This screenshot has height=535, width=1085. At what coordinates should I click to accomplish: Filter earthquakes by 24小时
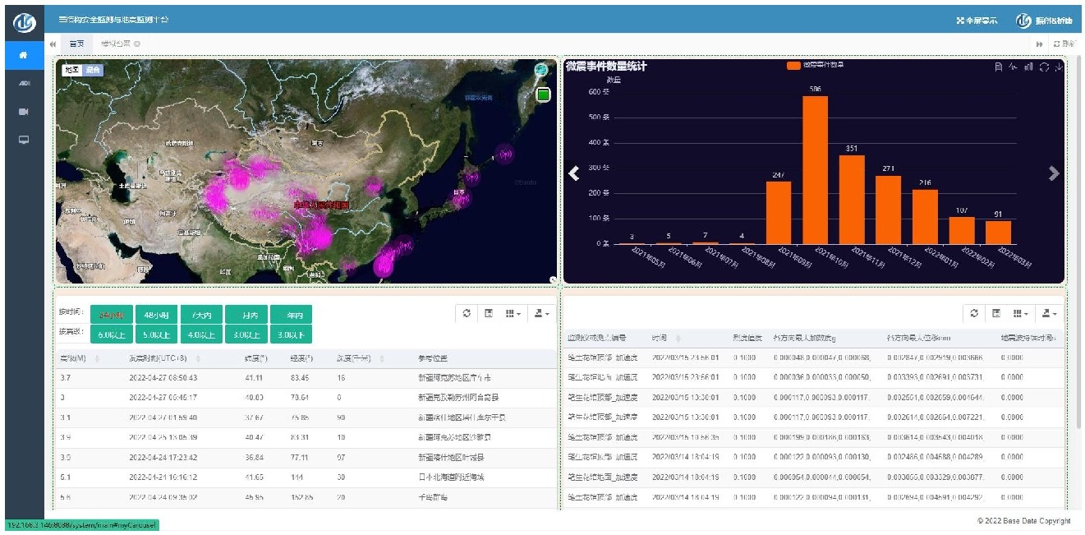[112, 315]
